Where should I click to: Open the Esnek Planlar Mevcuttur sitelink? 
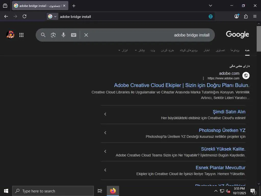tap(220, 168)
